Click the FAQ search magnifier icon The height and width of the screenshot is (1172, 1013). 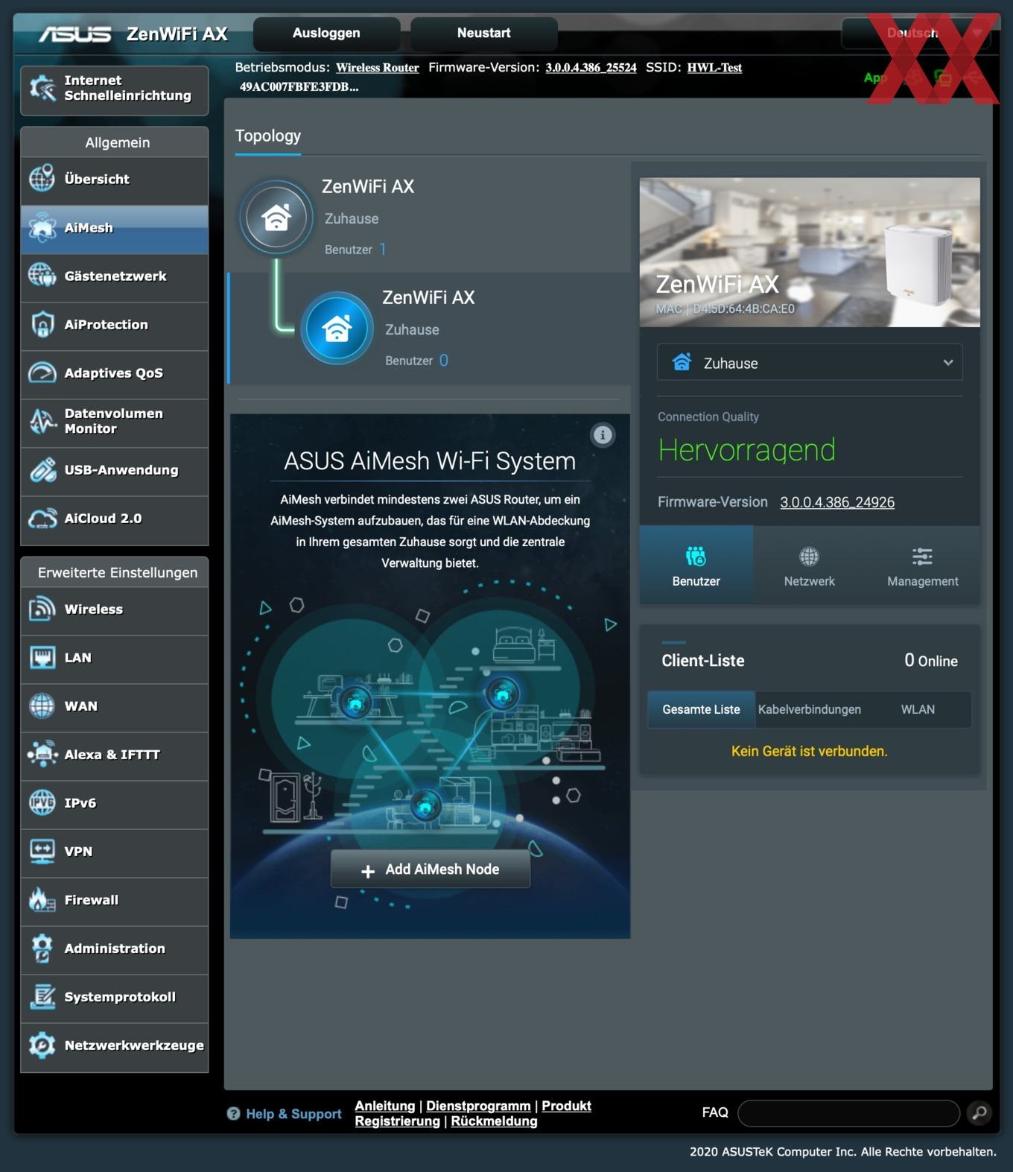point(979,1112)
